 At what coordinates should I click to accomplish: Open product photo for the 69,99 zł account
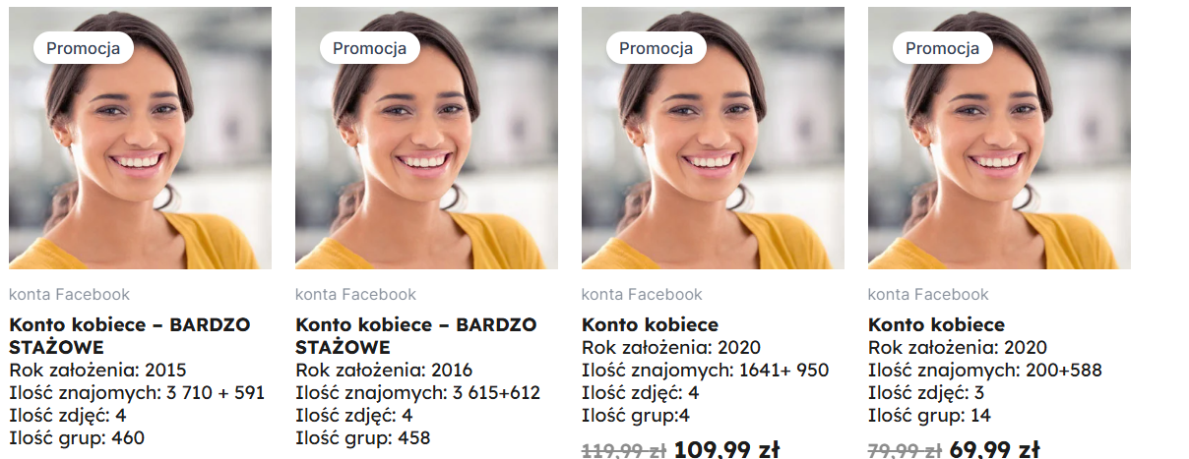[999, 138]
